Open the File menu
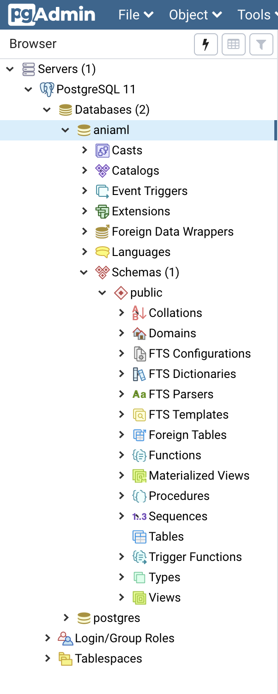The width and height of the screenshot is (278, 694). pos(136,15)
